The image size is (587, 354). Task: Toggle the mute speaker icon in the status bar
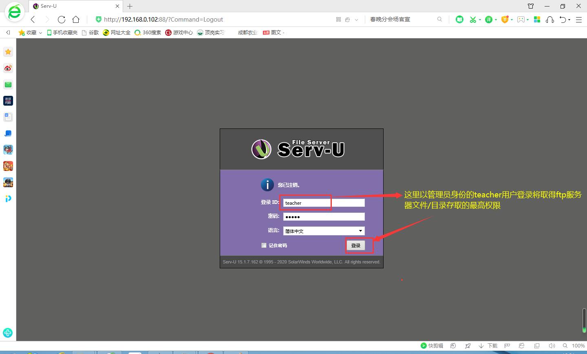[x=551, y=346]
